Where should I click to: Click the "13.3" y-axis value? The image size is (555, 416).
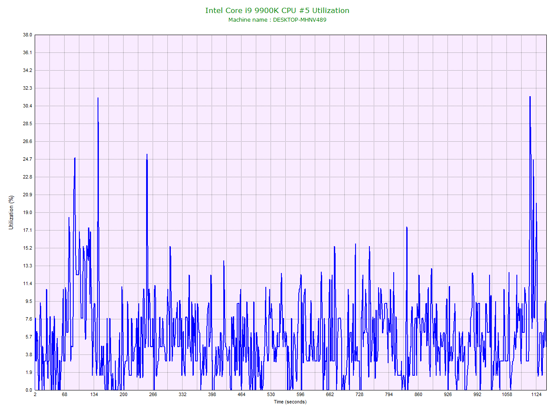pyautogui.click(x=28, y=266)
